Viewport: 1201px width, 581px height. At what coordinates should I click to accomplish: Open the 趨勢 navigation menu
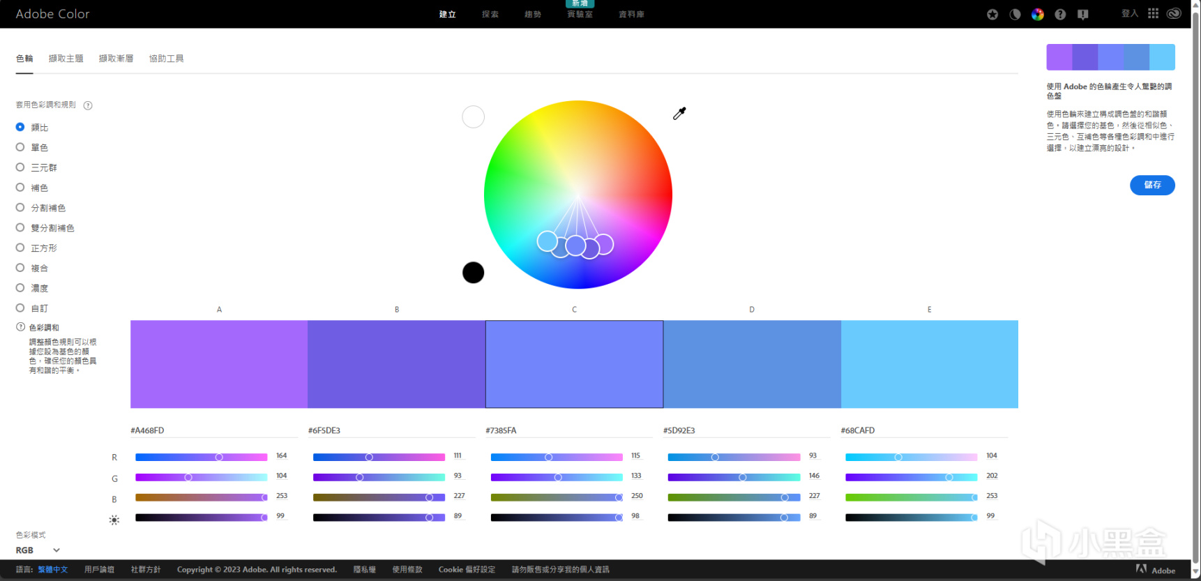[x=533, y=14]
